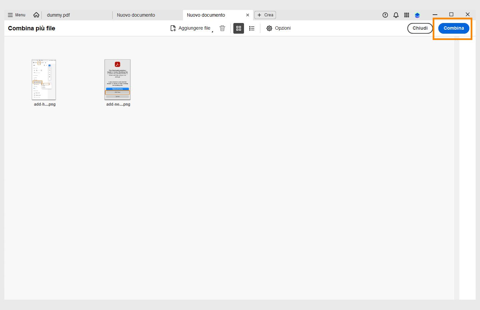Select the add-ne....png thumbnail

pyautogui.click(x=117, y=80)
